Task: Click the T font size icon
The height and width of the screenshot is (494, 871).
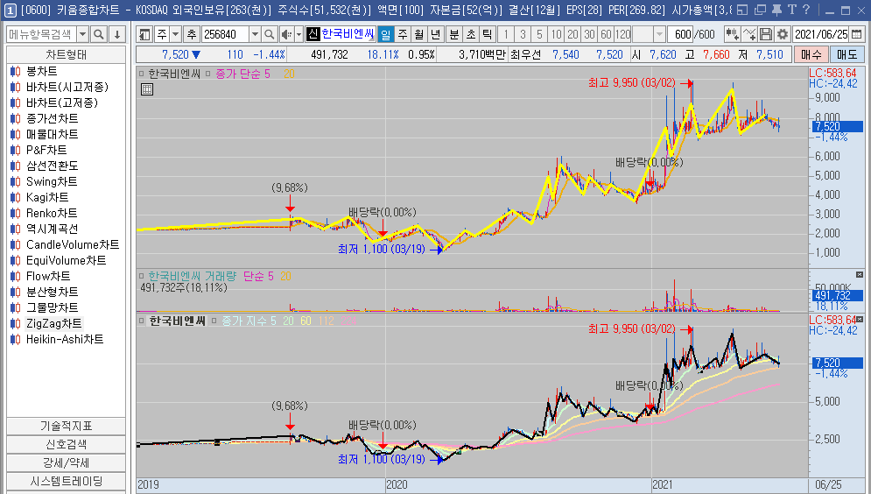Action: (791, 10)
